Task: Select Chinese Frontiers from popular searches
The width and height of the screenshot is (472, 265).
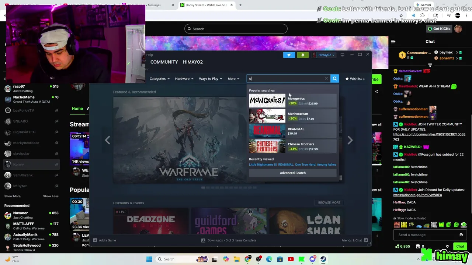Action: pyautogui.click(x=293, y=146)
